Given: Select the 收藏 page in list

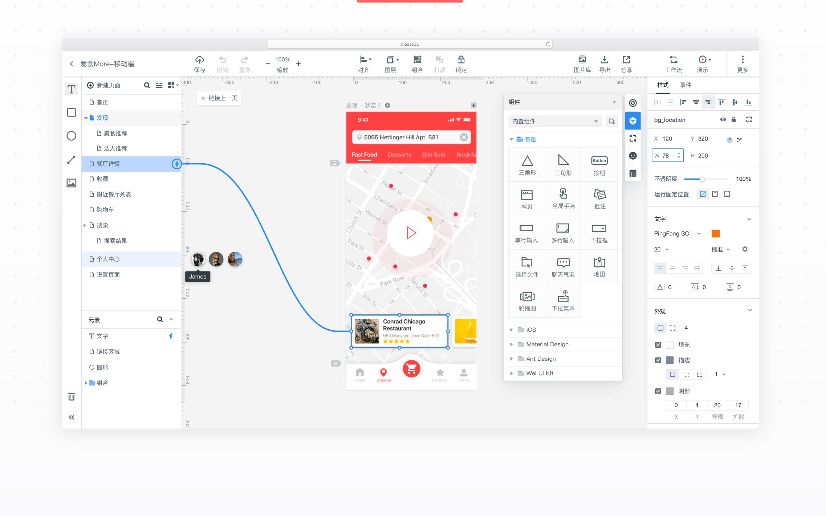Looking at the screenshot, I should 102,179.
